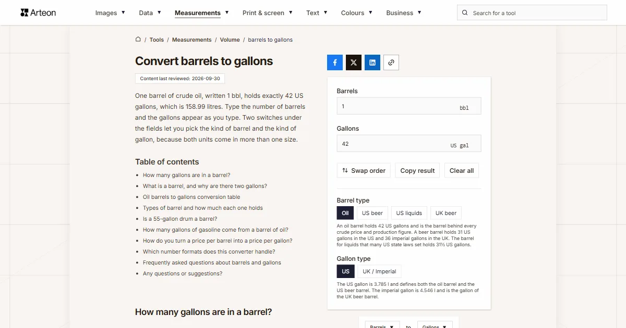Go to Volume breadcrumb
The width and height of the screenshot is (626, 328).
pos(230,40)
